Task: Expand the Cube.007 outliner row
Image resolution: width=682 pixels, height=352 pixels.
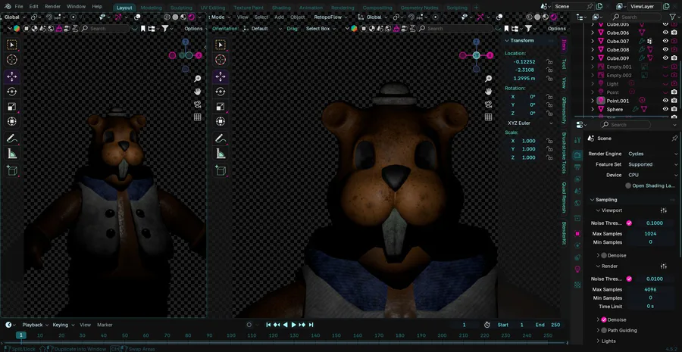Action: (593, 42)
